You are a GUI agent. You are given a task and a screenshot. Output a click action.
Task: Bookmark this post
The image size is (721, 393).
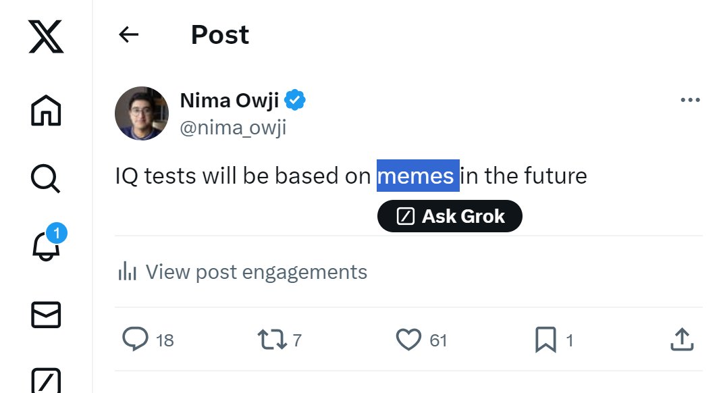point(545,340)
